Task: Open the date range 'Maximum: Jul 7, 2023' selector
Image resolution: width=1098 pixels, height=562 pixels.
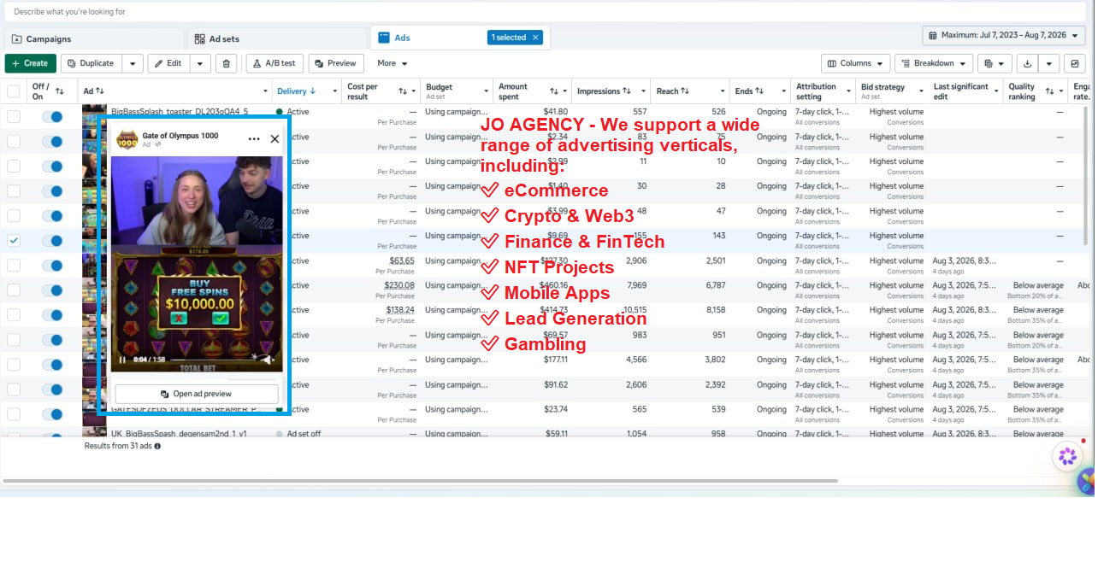Action: 1004,35
